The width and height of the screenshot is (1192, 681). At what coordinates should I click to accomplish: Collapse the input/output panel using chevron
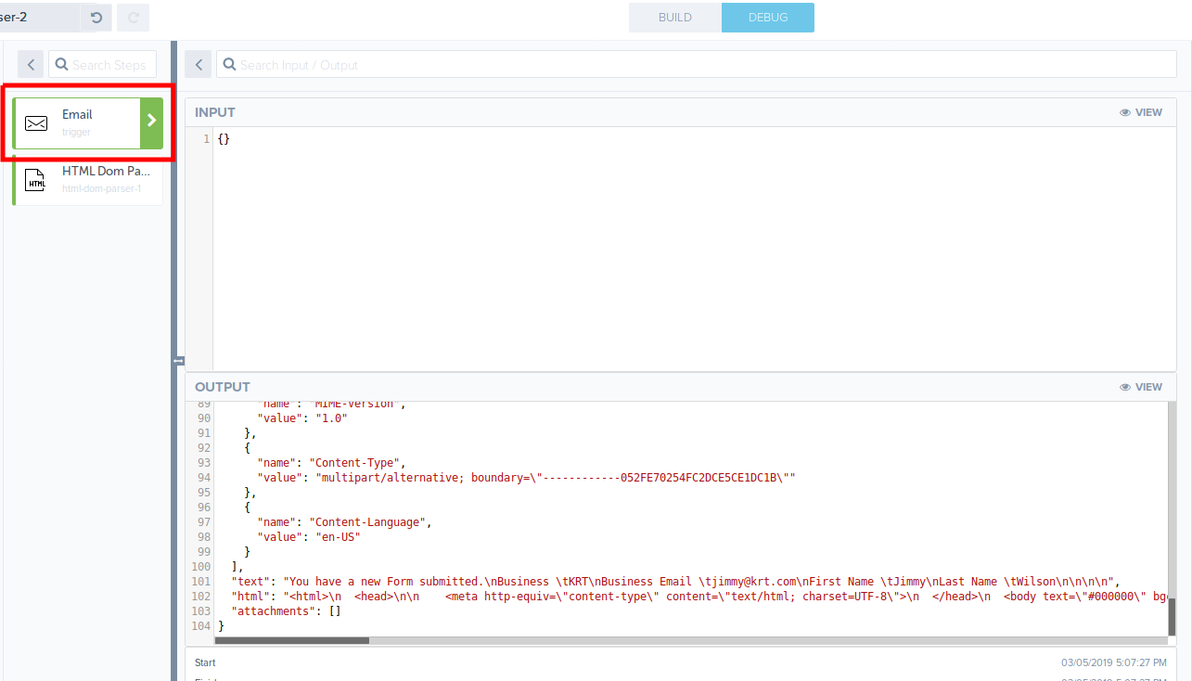tap(199, 64)
